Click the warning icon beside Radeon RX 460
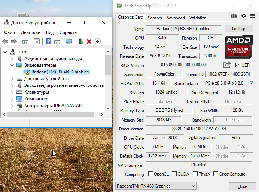Screen dimensions: 259x192 (x=27, y=72)
